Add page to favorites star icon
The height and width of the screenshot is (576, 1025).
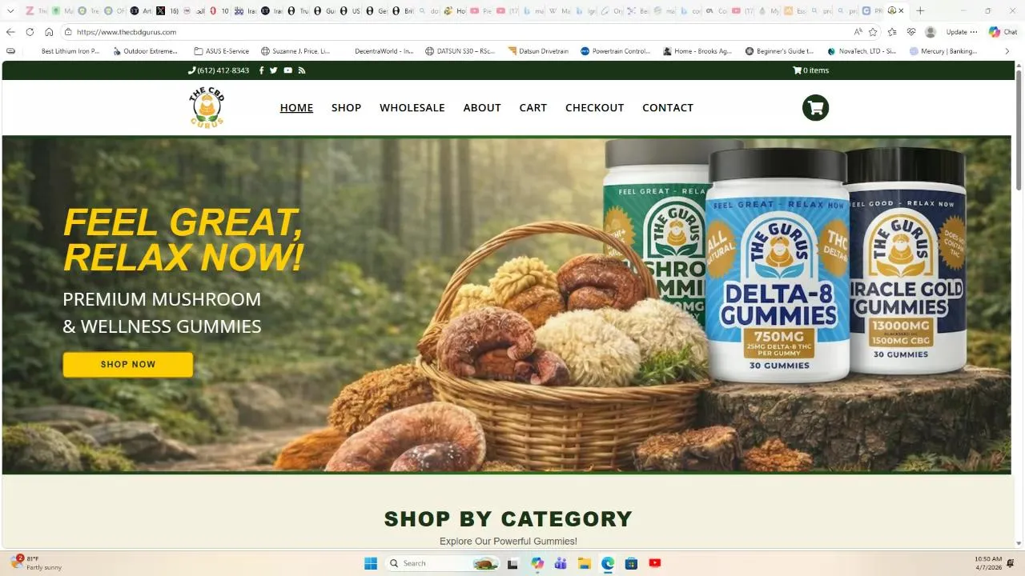(873, 32)
